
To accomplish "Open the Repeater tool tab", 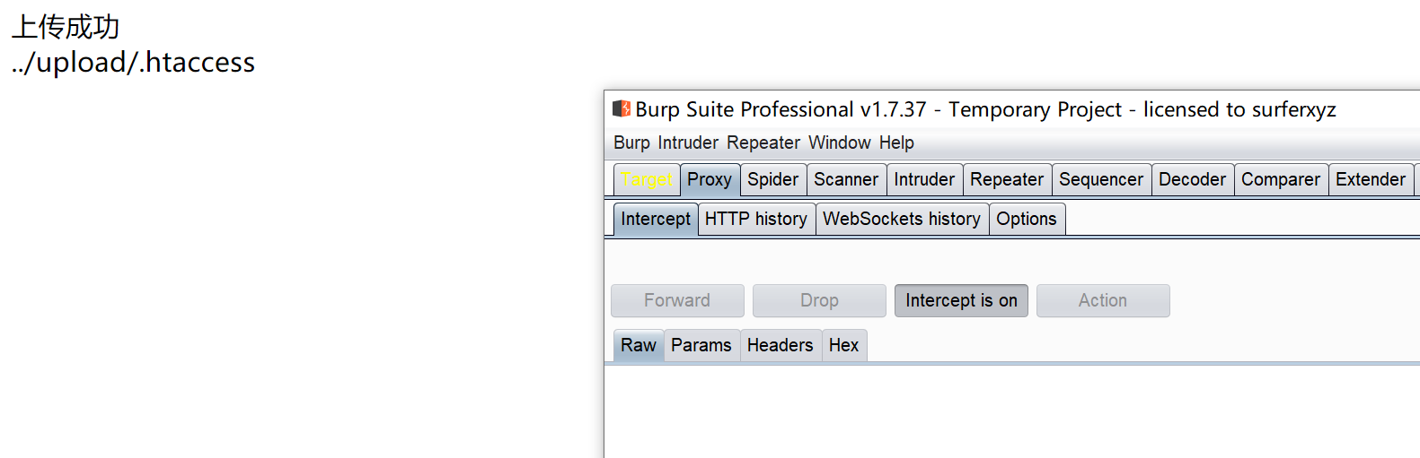I will click(1007, 179).
